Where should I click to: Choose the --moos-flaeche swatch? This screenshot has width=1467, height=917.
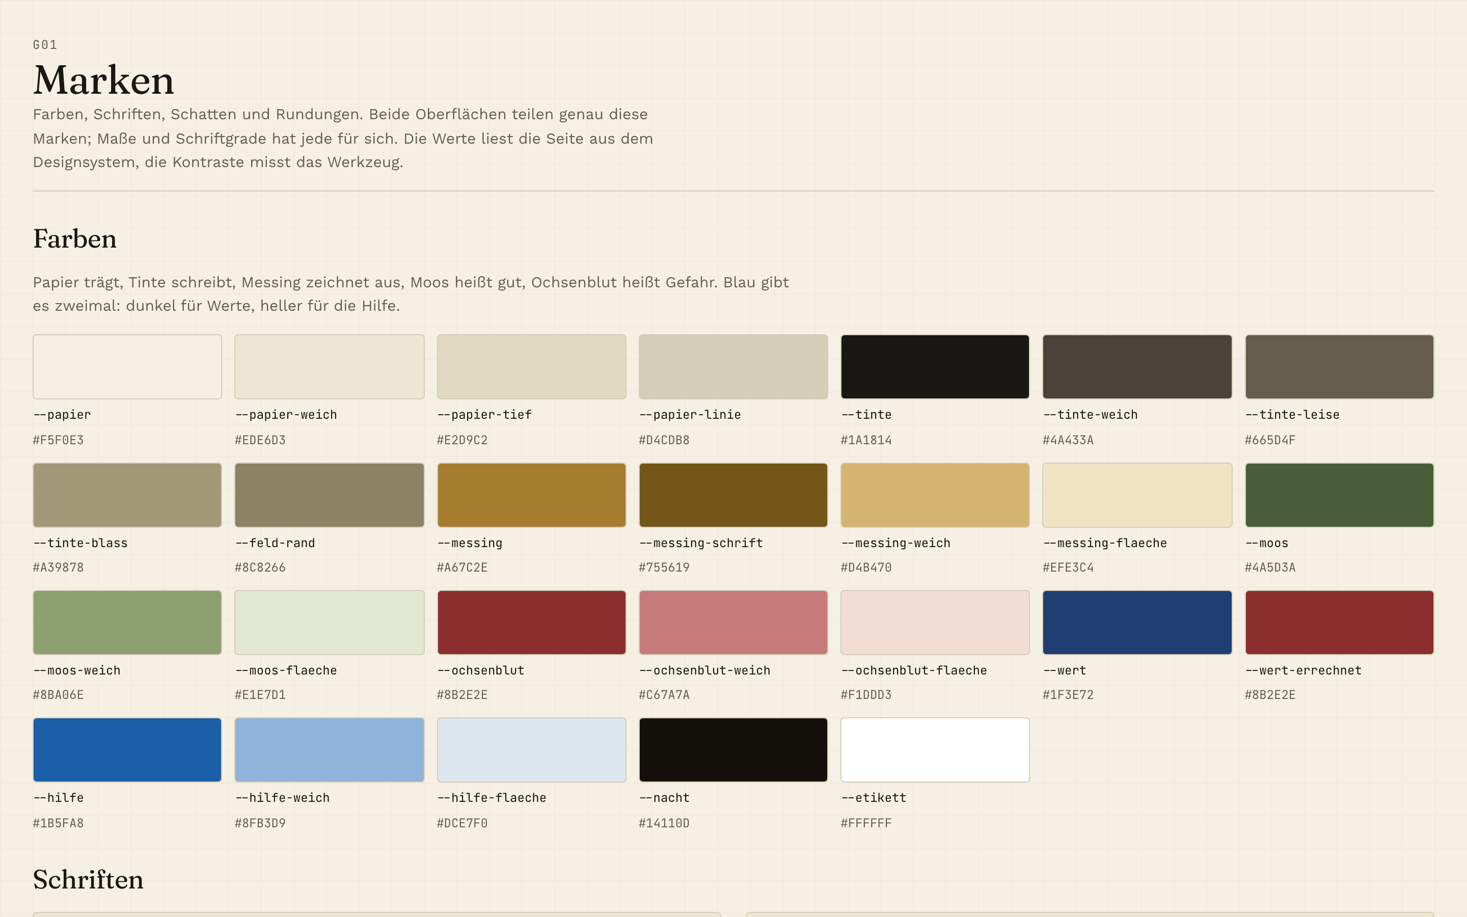coord(329,622)
